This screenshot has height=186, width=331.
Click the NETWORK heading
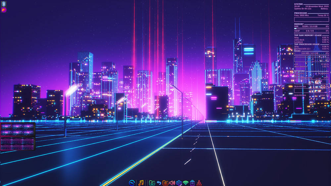[300, 71]
